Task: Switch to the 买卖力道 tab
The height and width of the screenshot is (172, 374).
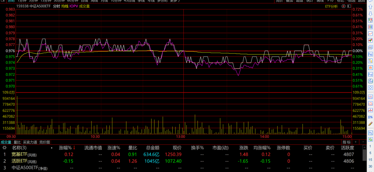Action: coord(30,142)
